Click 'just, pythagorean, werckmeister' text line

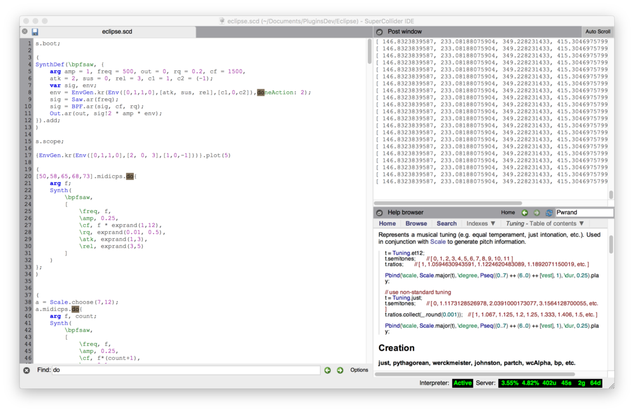tap(476, 363)
